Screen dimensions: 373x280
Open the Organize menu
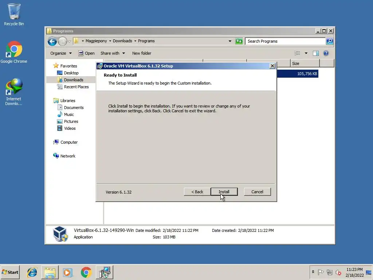[61, 53]
